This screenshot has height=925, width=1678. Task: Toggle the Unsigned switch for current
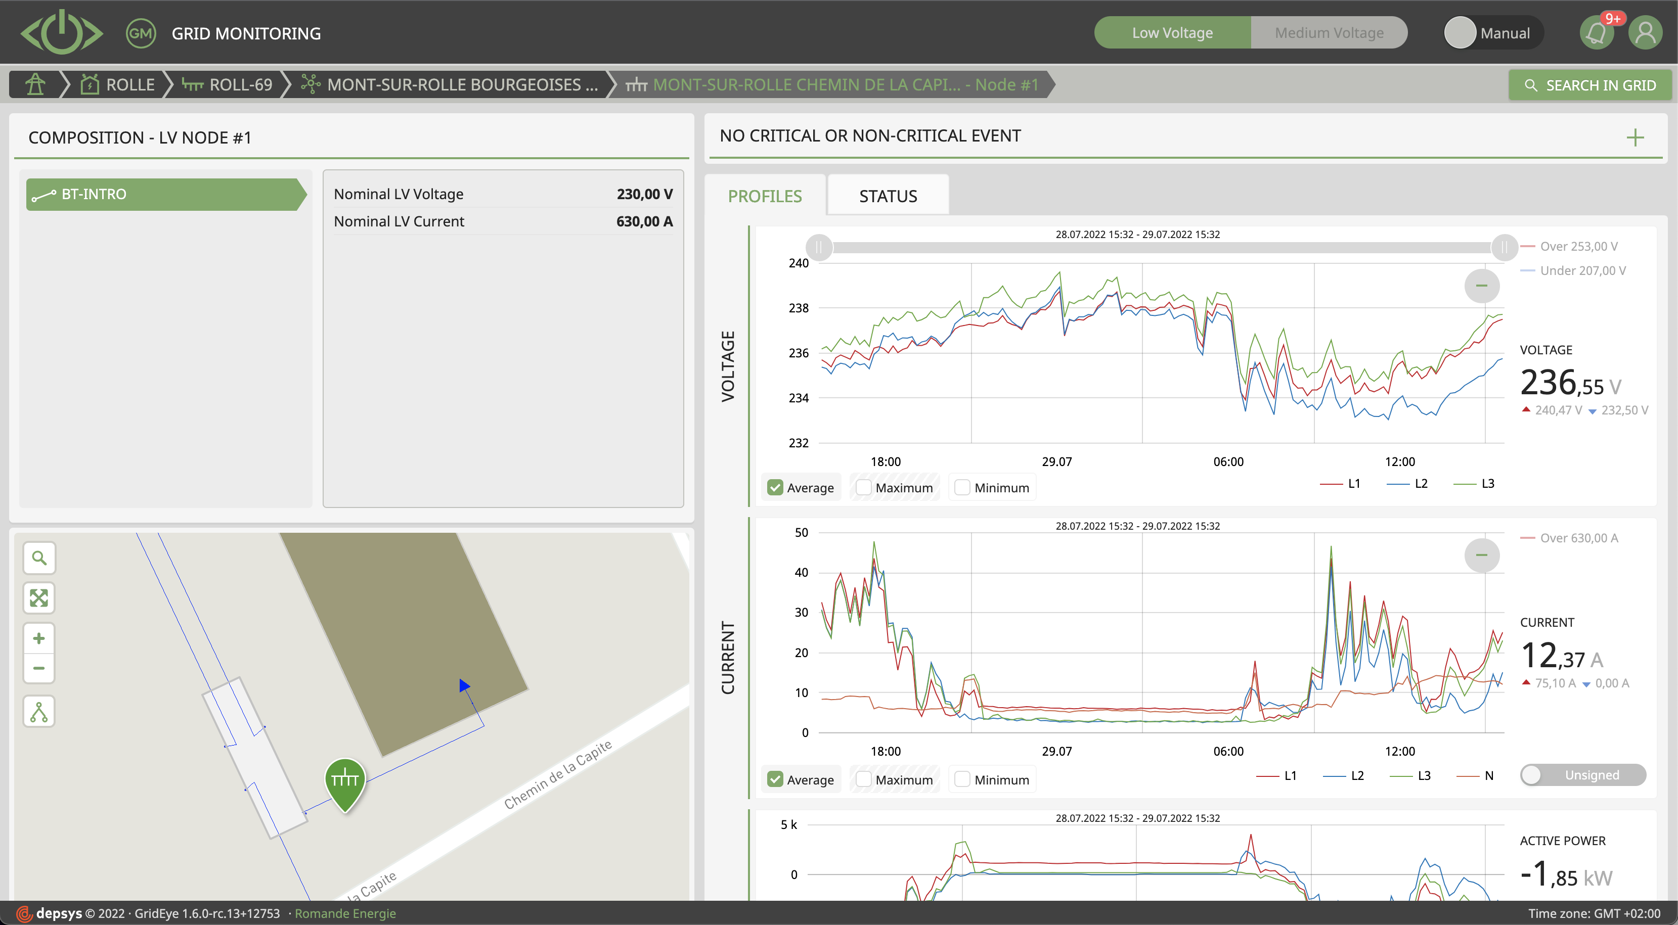[x=1583, y=775]
